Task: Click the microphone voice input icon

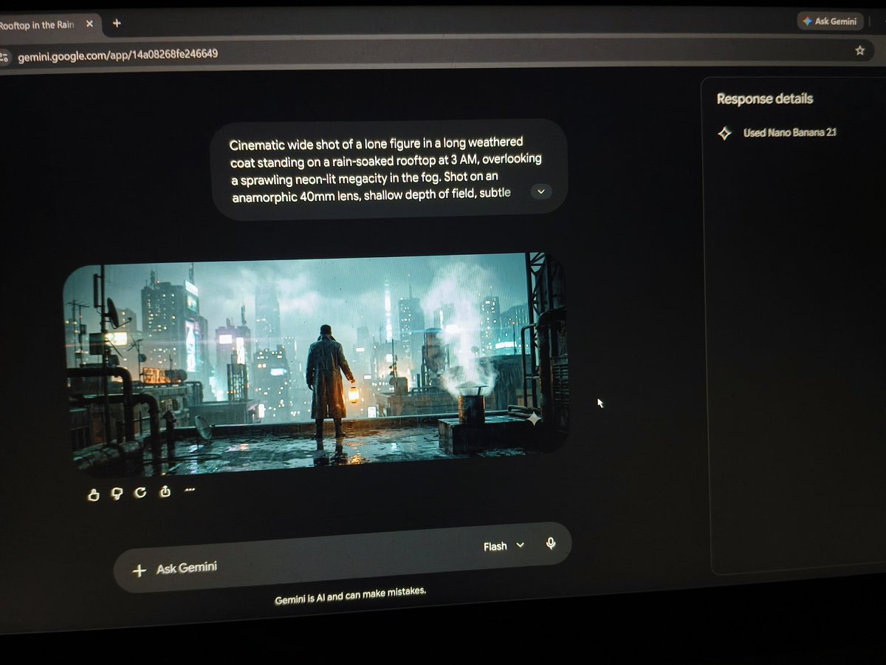Action: tap(550, 543)
